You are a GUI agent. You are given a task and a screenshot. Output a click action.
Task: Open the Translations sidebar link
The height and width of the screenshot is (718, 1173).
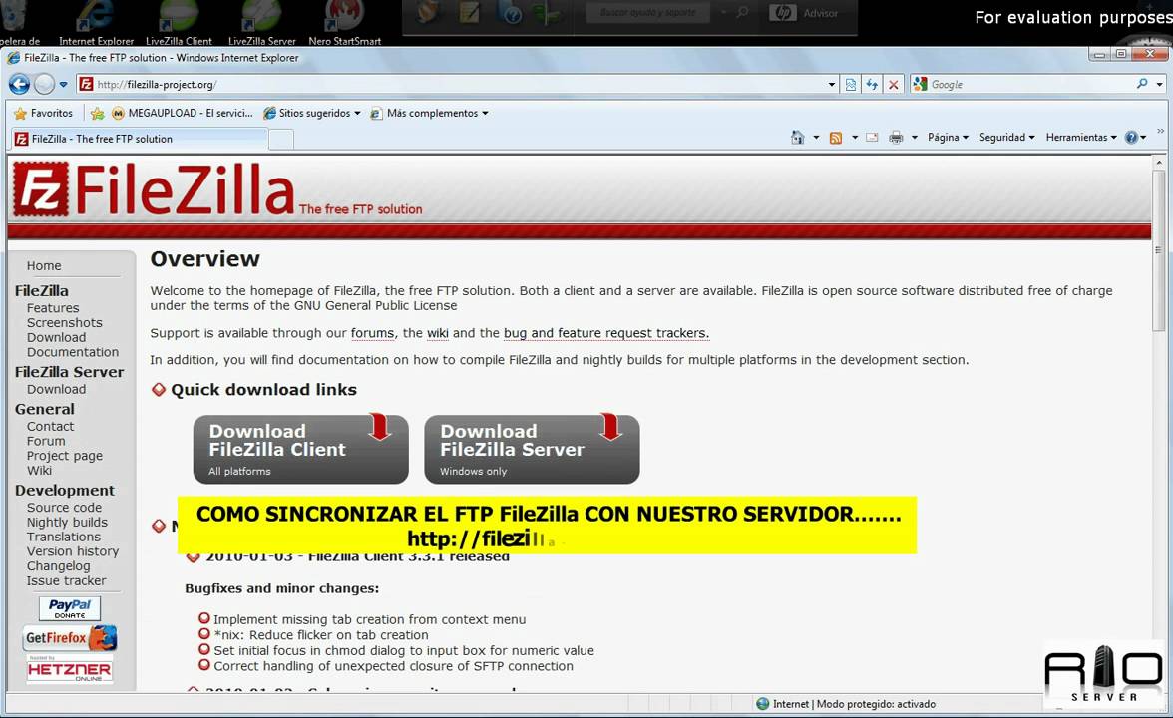point(63,537)
